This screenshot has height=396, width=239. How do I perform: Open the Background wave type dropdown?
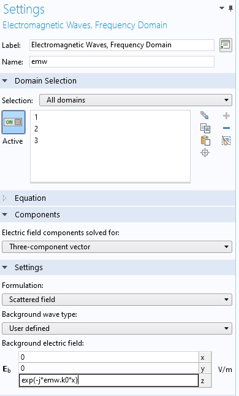pos(117,328)
